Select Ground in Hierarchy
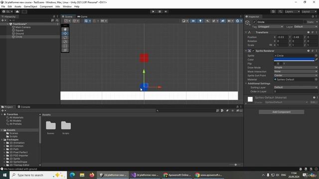 [19, 33]
